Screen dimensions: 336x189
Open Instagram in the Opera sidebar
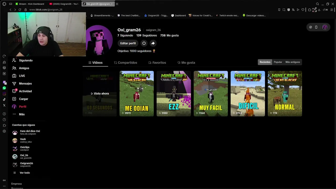click(4, 94)
